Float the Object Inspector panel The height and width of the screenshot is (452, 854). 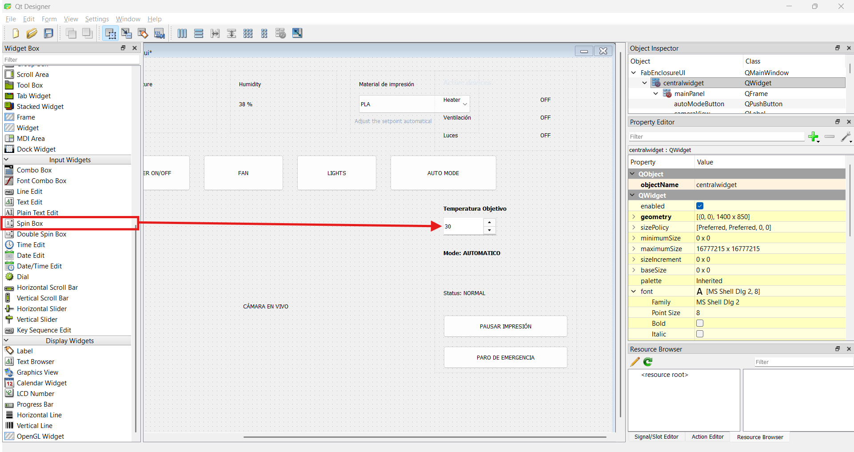[838, 48]
